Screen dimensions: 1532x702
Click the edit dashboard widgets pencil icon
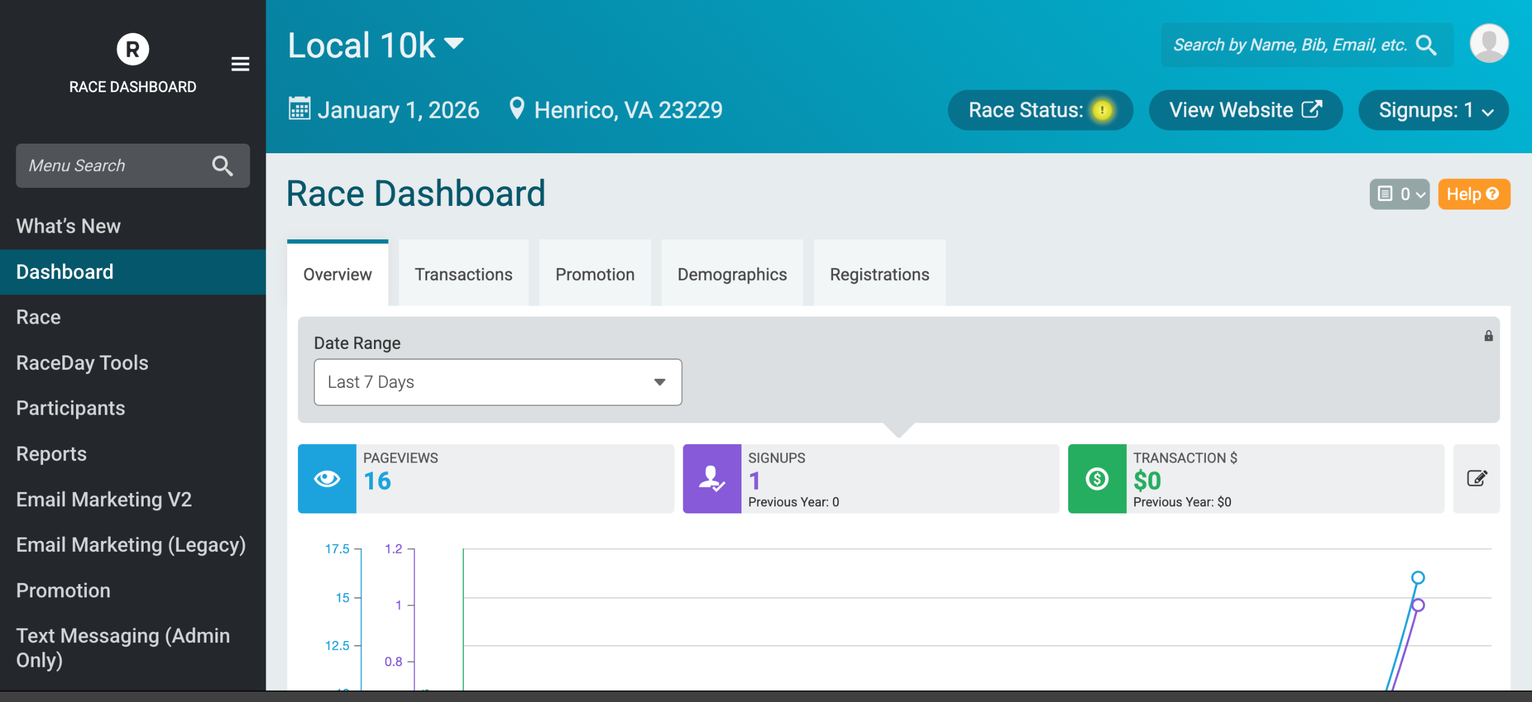[x=1476, y=478]
